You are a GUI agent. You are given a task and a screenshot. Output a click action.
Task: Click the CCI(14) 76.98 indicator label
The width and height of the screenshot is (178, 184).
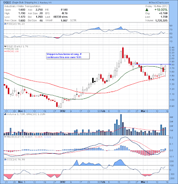click(x=15, y=160)
